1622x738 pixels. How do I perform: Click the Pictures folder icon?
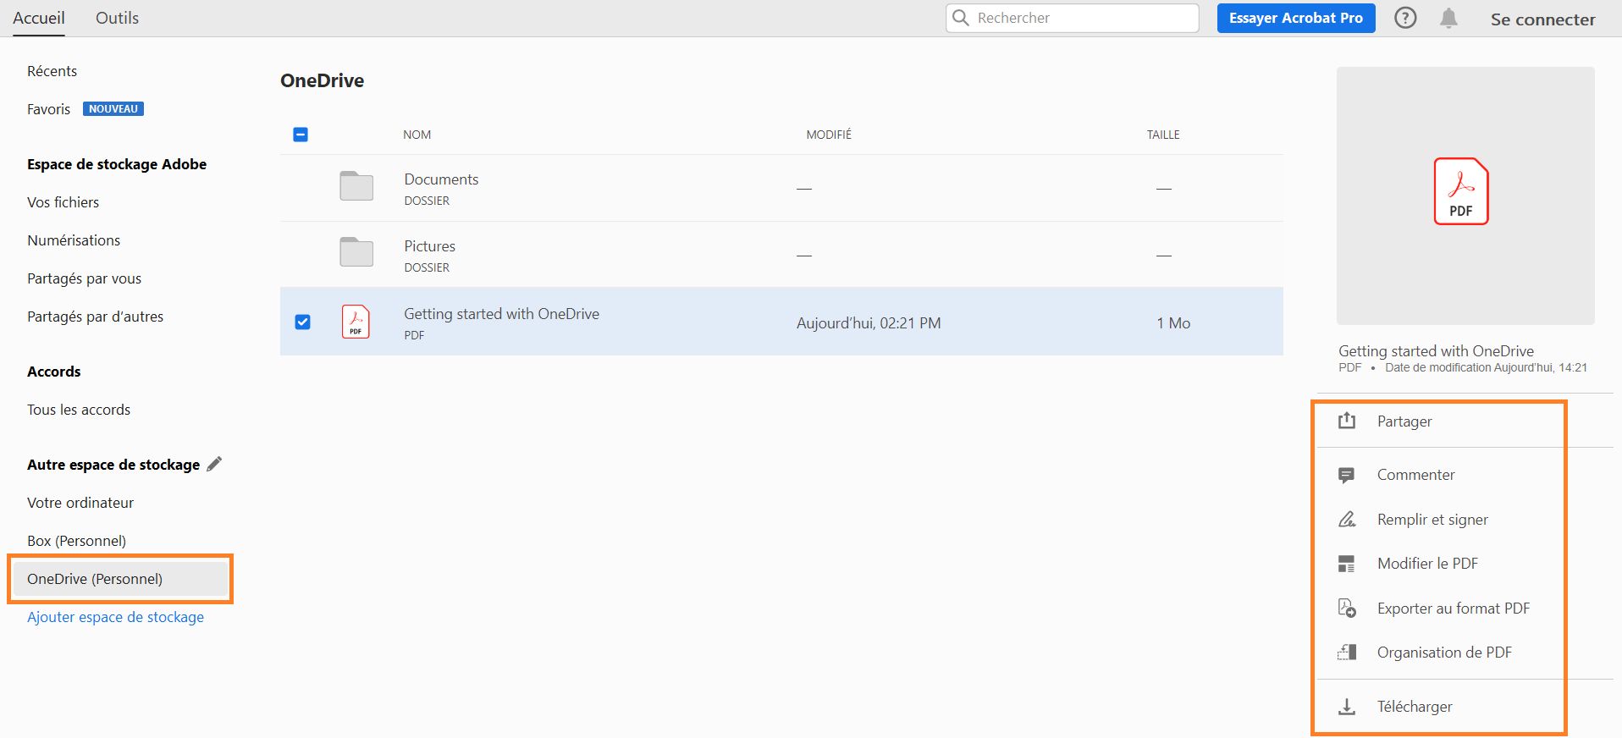(356, 252)
